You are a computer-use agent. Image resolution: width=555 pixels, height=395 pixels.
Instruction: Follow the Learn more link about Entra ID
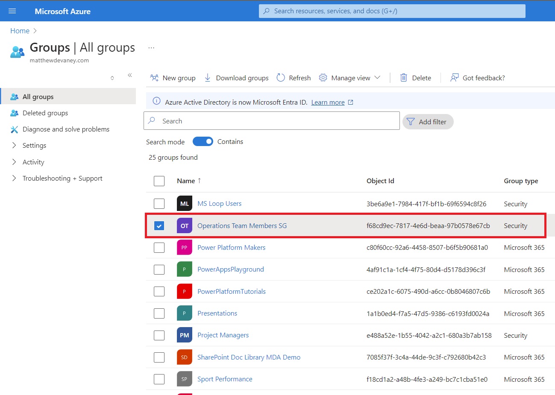[328, 102]
